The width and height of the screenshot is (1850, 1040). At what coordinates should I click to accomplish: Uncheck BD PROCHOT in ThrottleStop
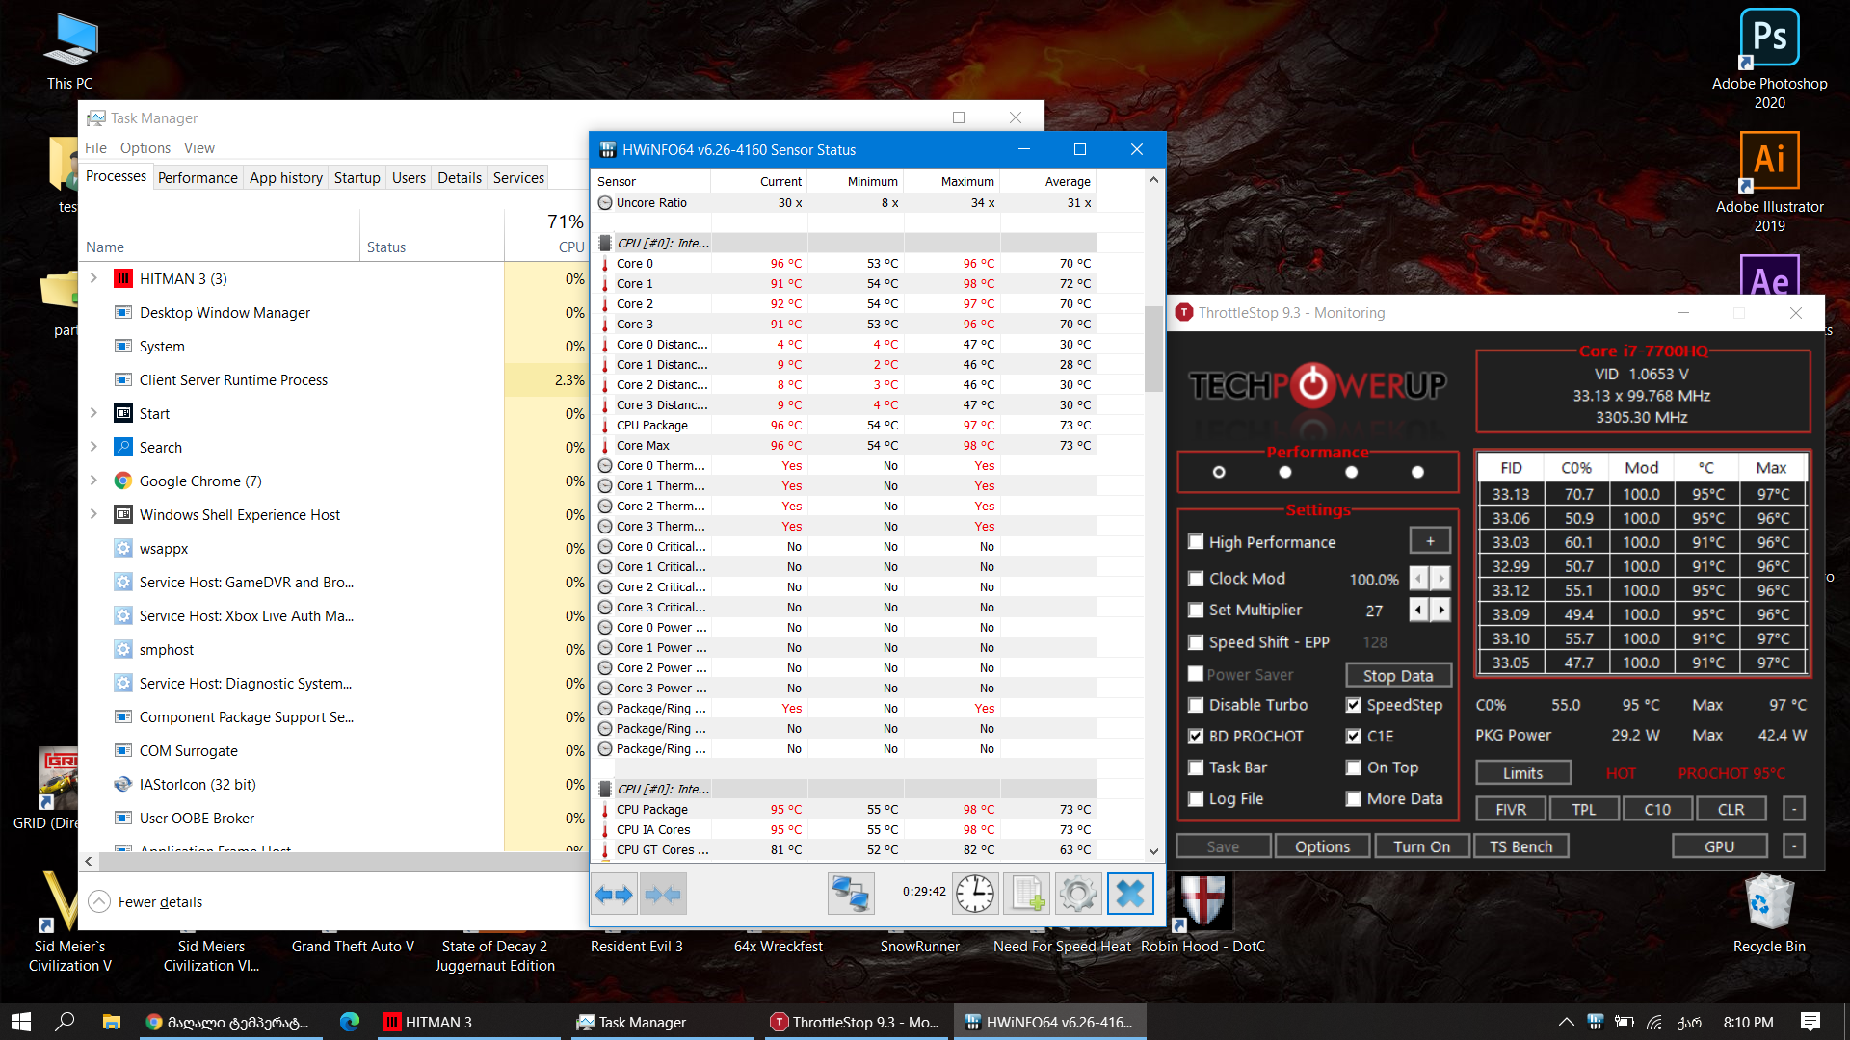tap(1196, 737)
